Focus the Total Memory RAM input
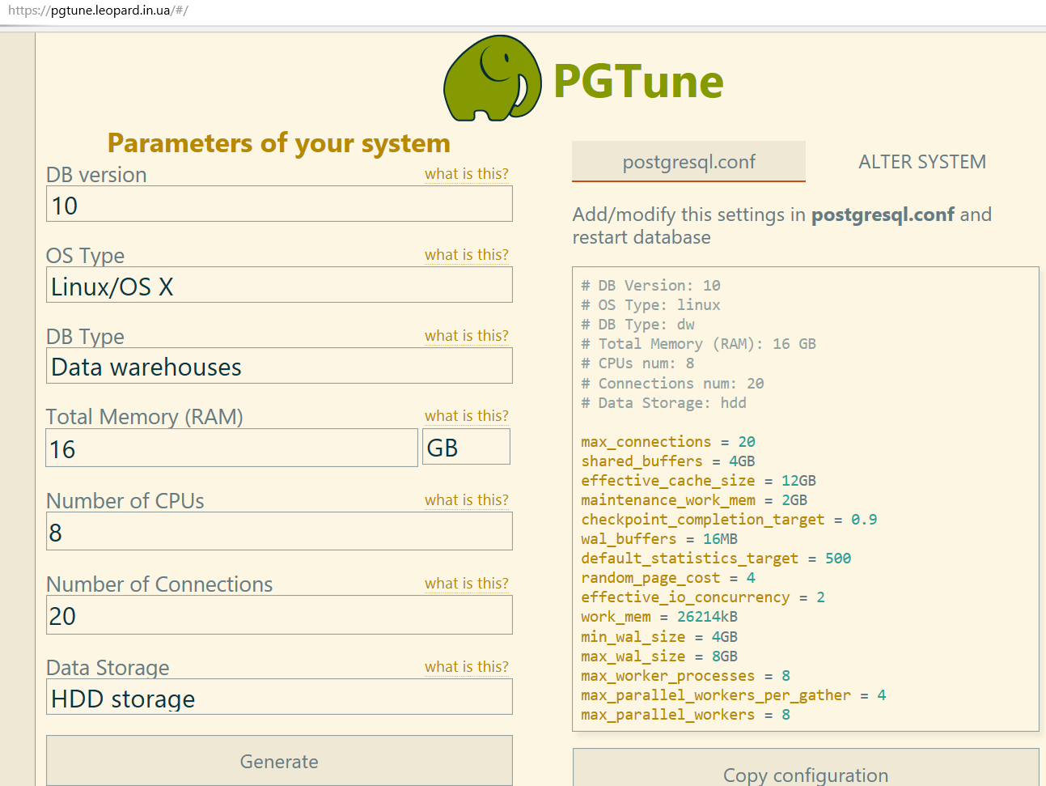The width and height of the screenshot is (1046, 786). (x=231, y=448)
